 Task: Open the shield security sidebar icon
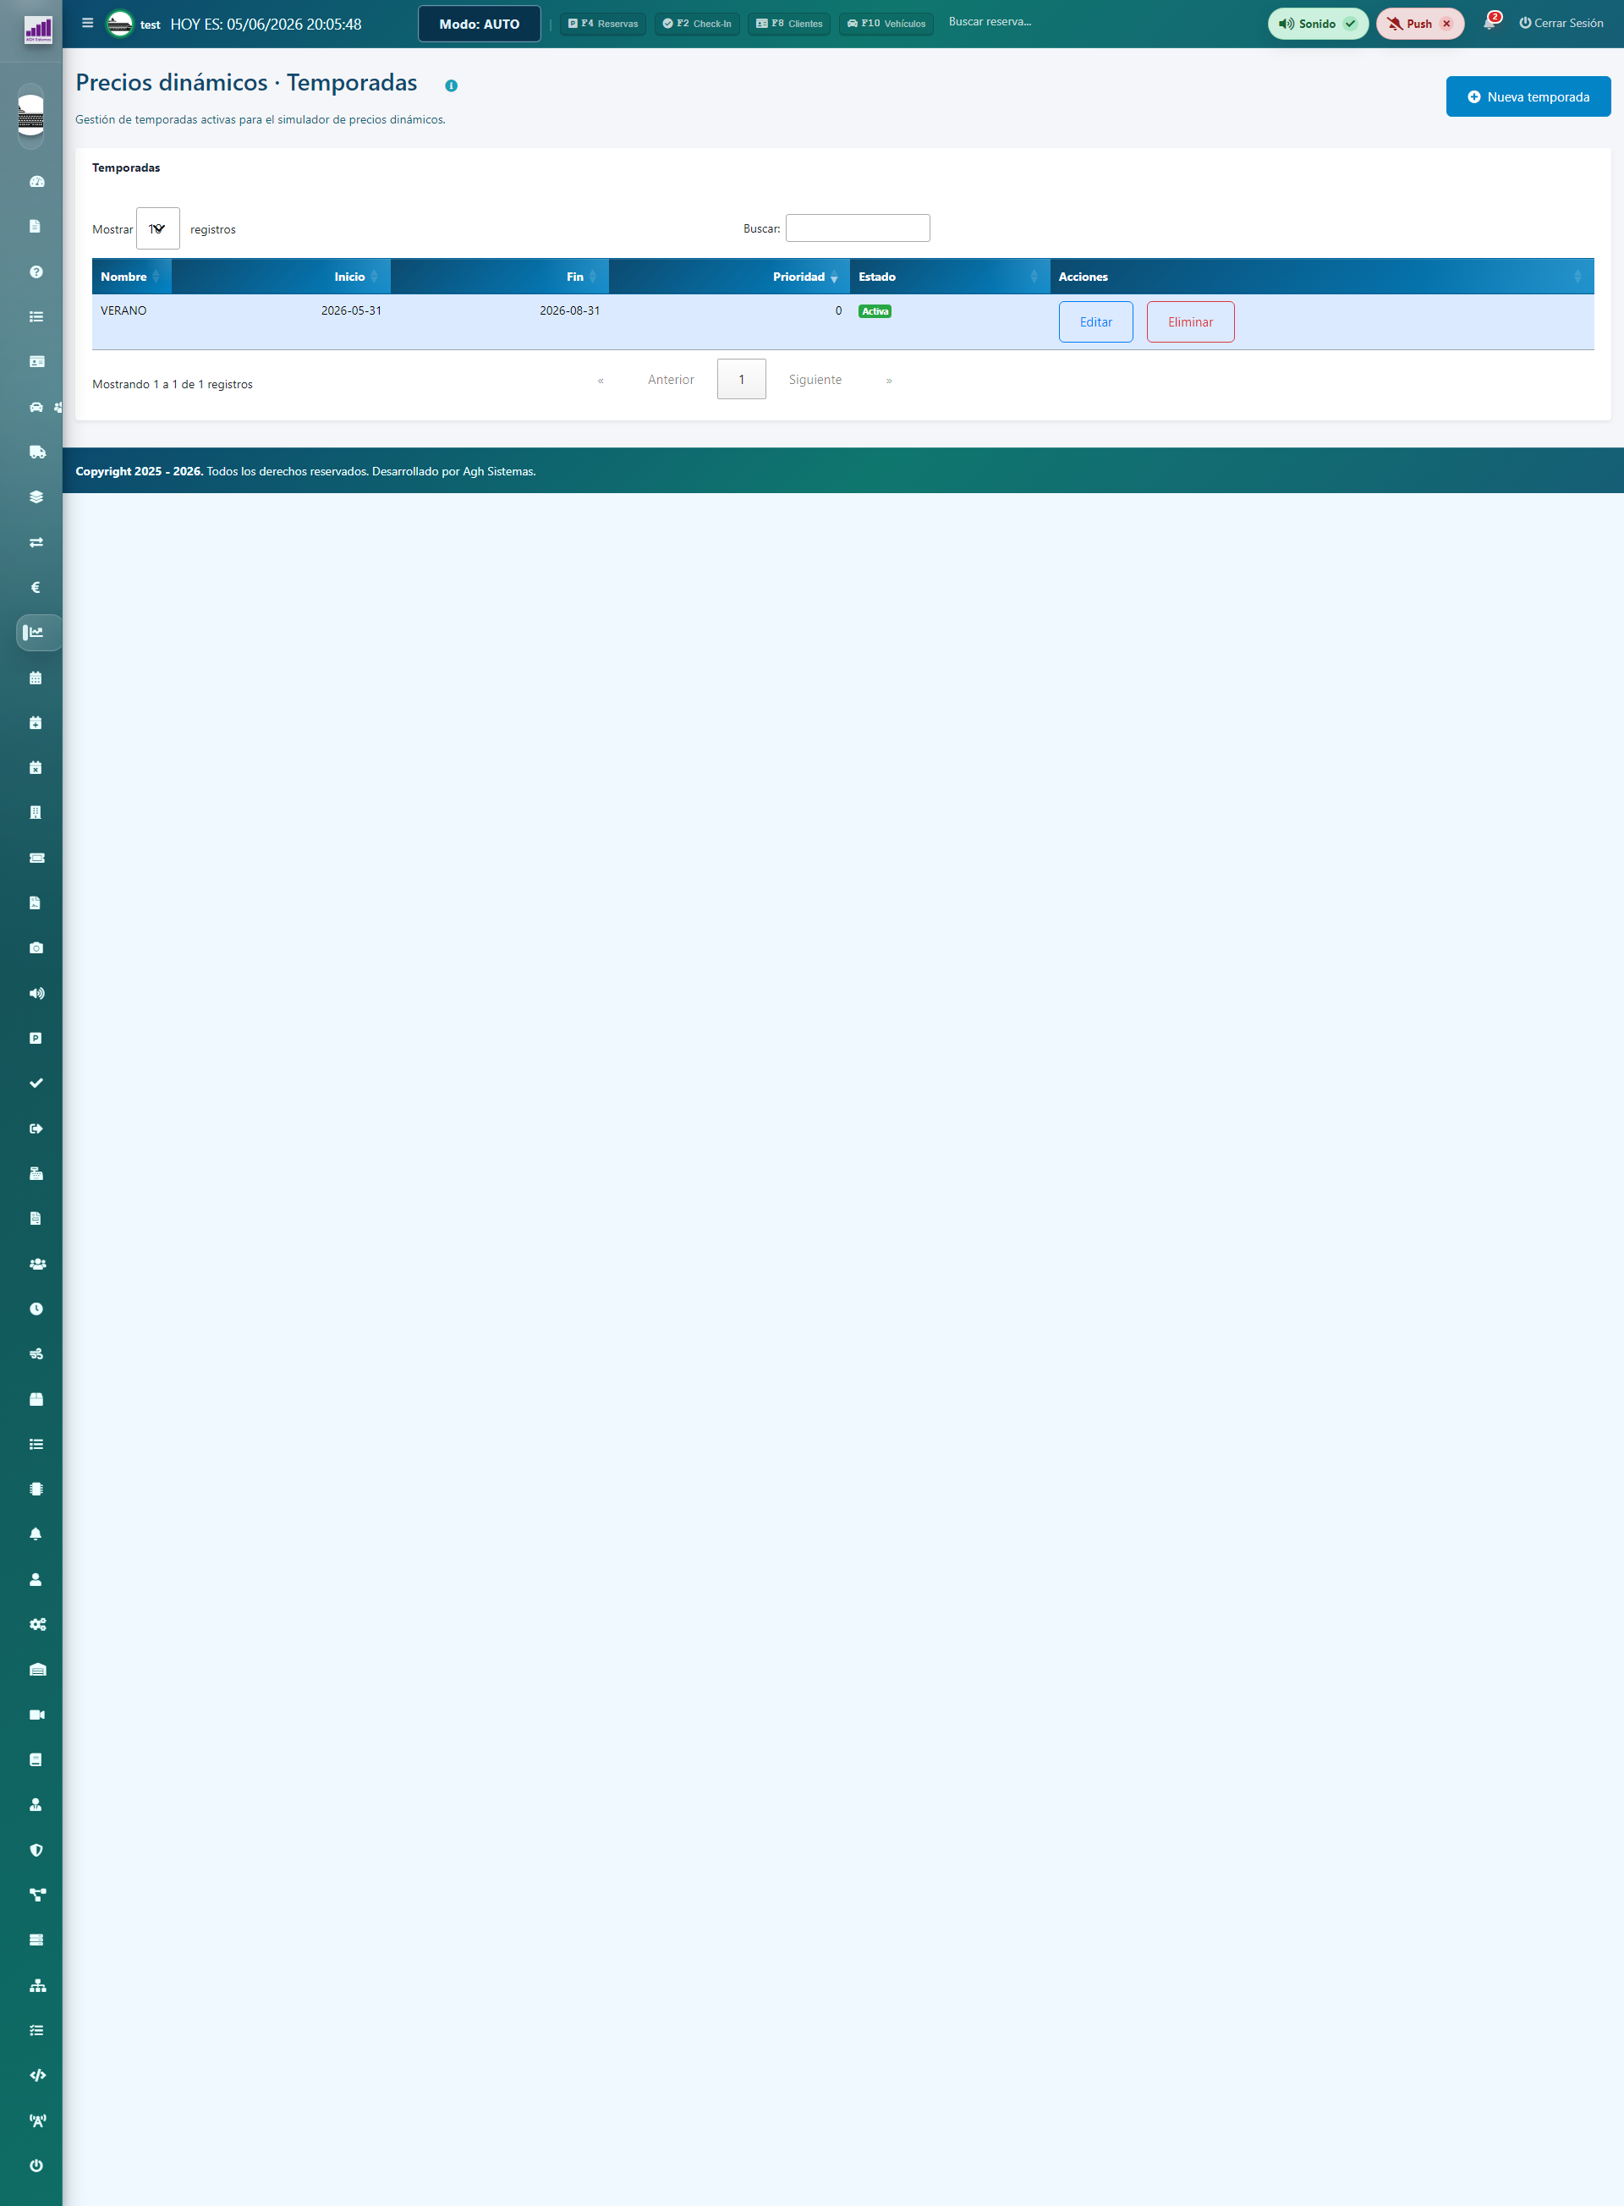click(36, 1849)
